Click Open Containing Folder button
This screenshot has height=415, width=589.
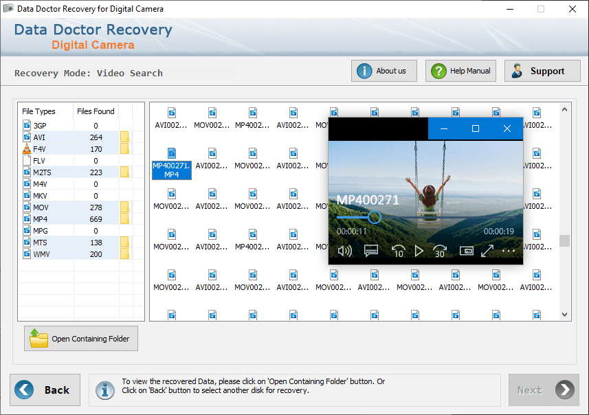pyautogui.click(x=81, y=338)
